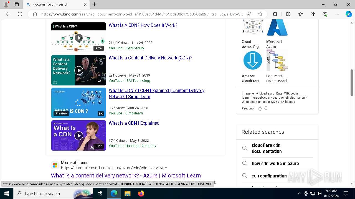Open Collections in toolbar
The width and height of the screenshot is (355, 199).
tap(313, 14)
